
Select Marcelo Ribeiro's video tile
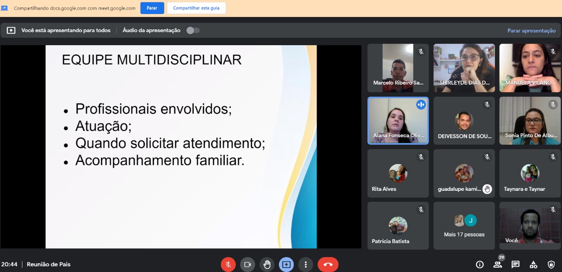tap(398, 68)
